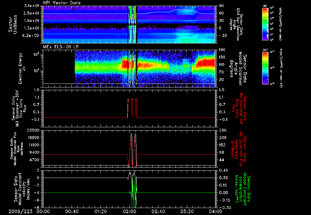Click the "NF" label above the color bar
The width and height of the screenshot is (311, 215).
click(265, 6)
